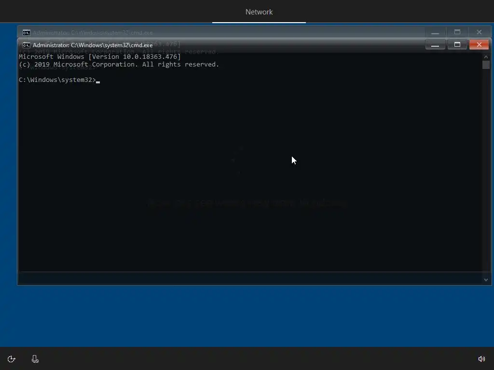Click scrollbar down arrow in cmd window
494x370 pixels.
point(486,280)
